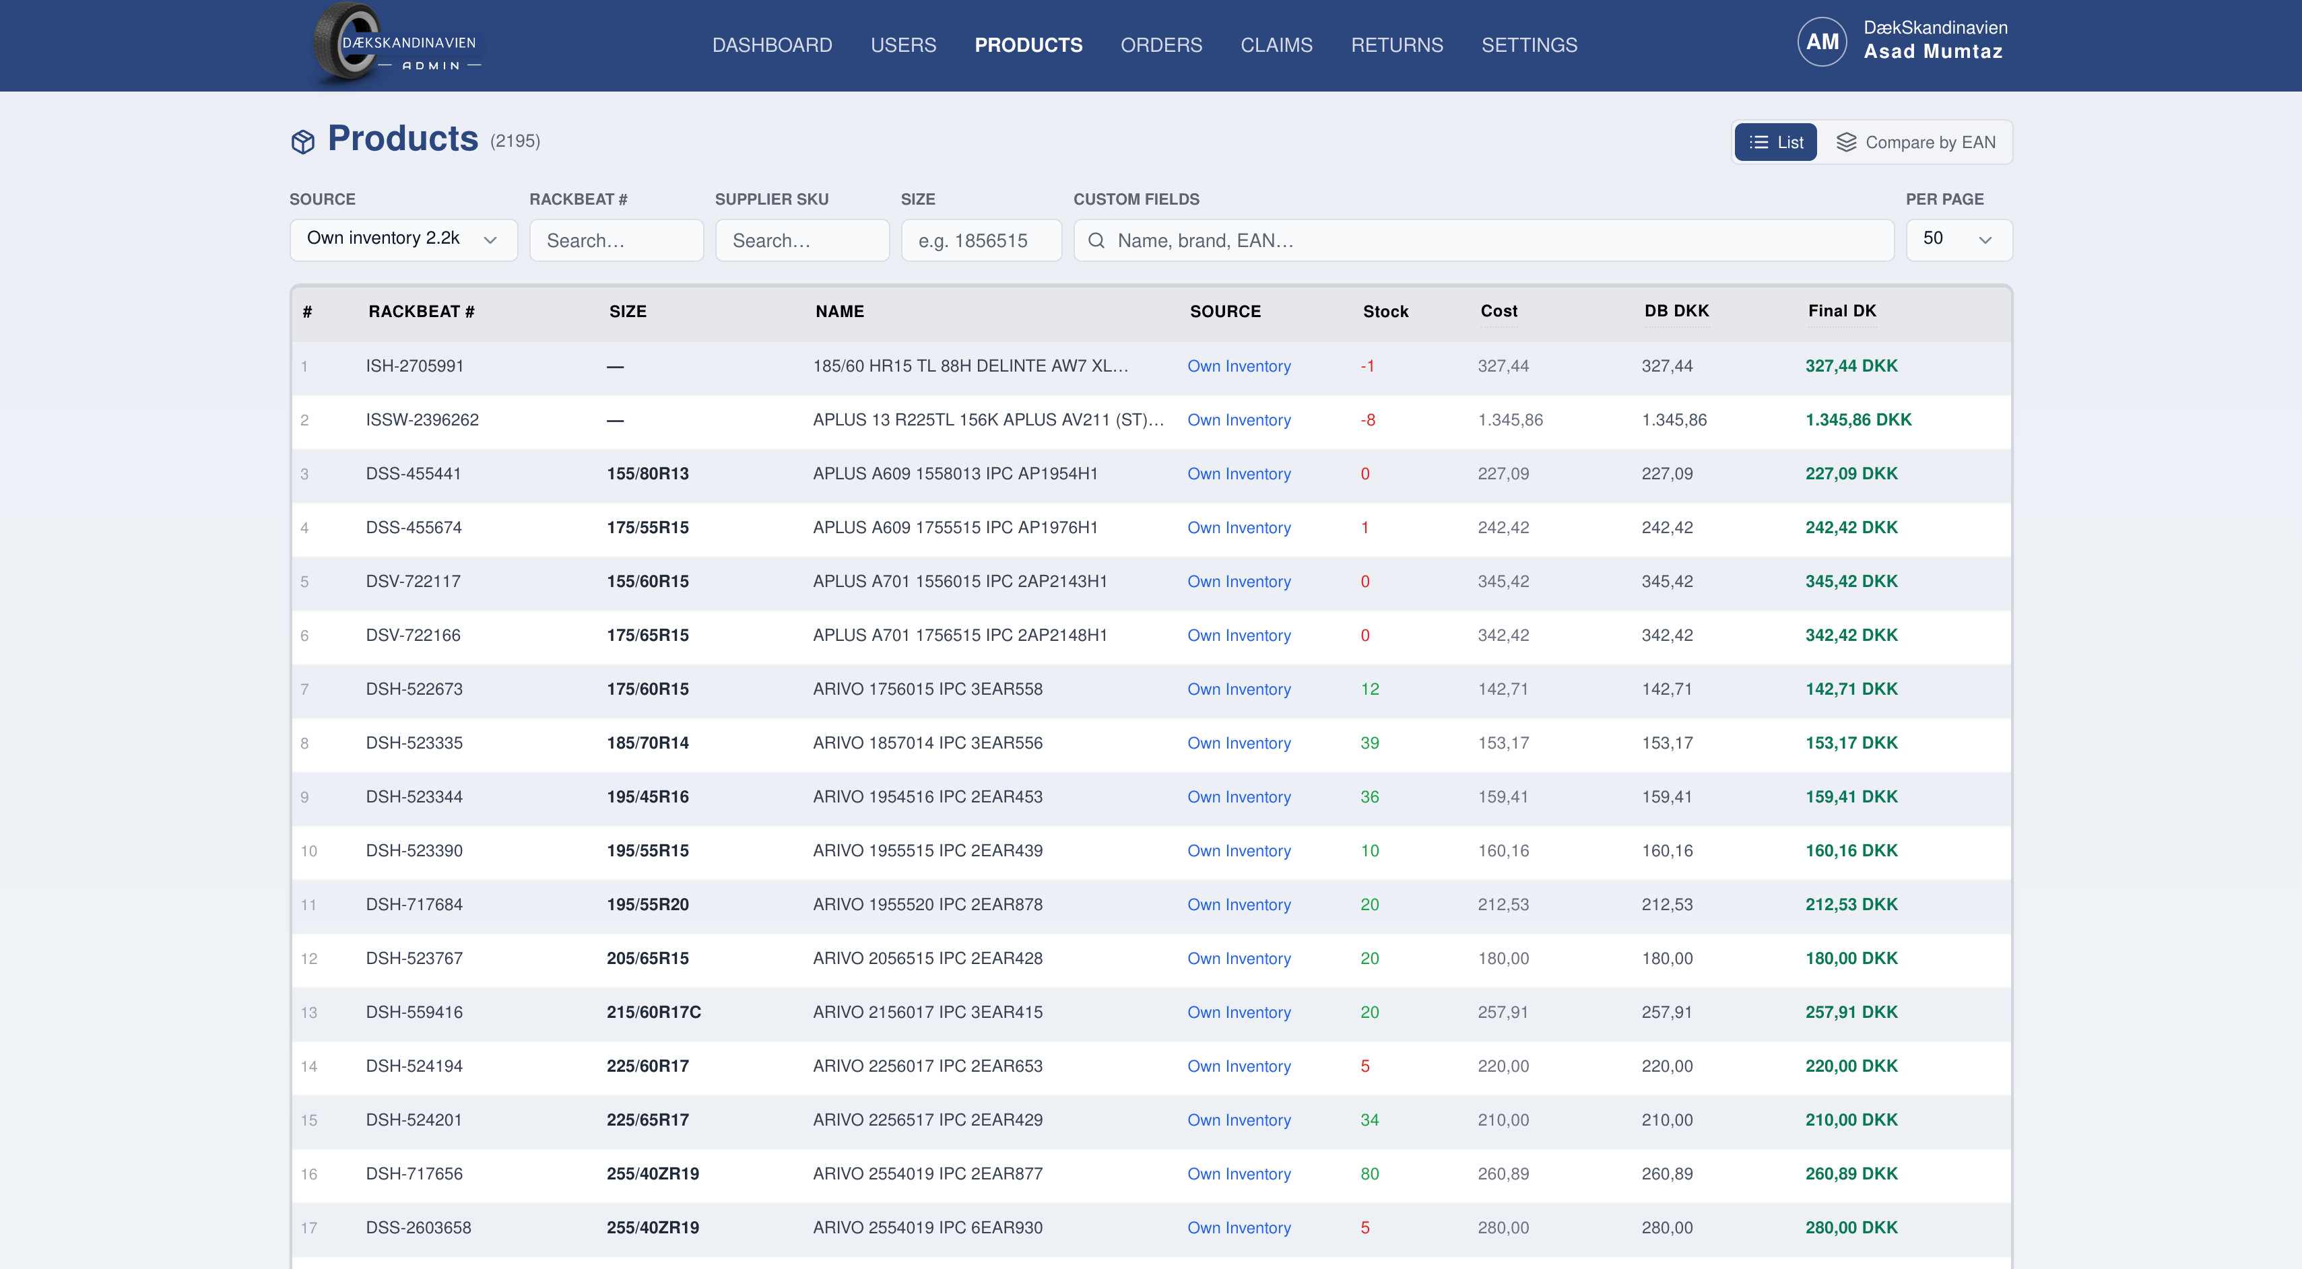2302x1269 pixels.
Task: Open Own Inventory link for ISSW-2396262
Action: (x=1239, y=419)
